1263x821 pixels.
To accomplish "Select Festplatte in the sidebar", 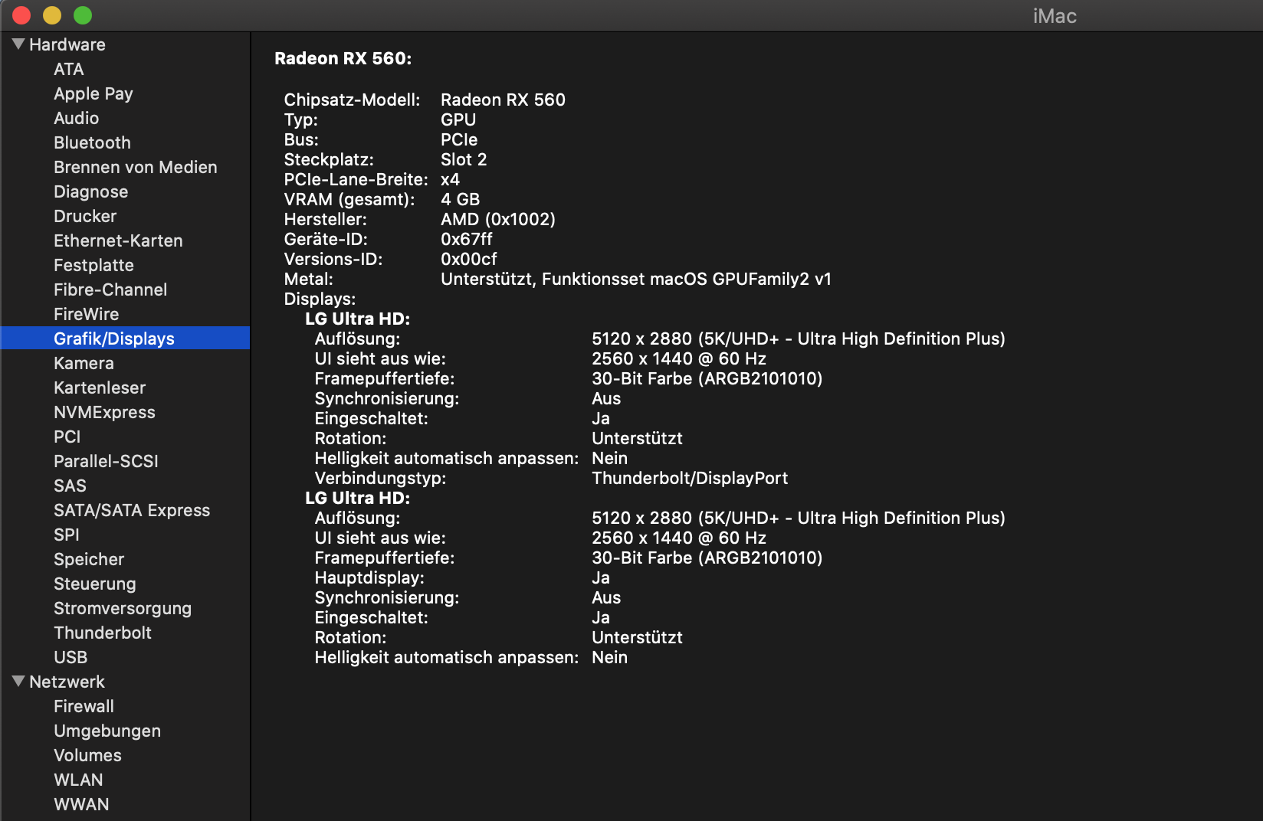I will (x=93, y=265).
